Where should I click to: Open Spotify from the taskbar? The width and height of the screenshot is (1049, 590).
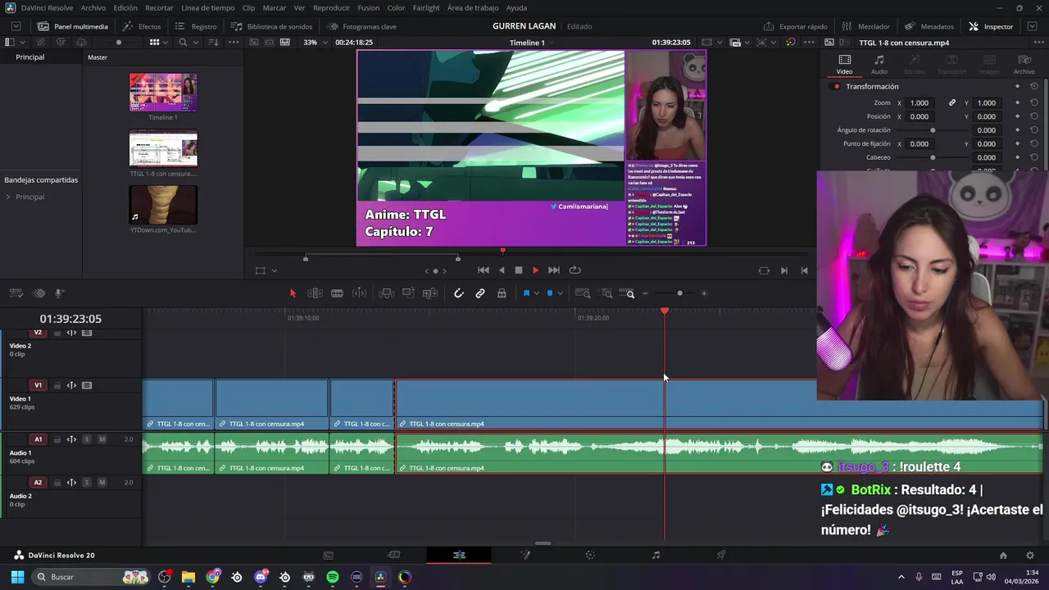333,578
